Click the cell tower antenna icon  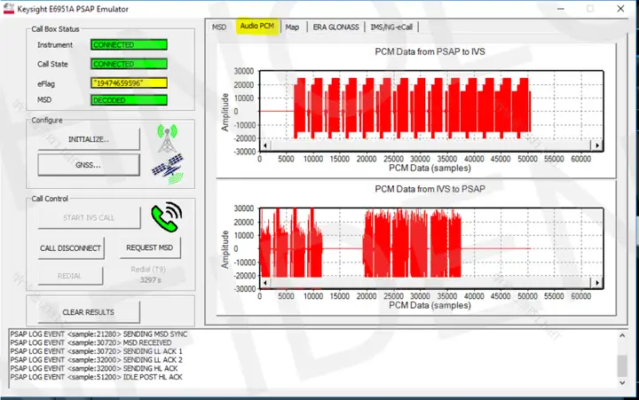coord(168,138)
